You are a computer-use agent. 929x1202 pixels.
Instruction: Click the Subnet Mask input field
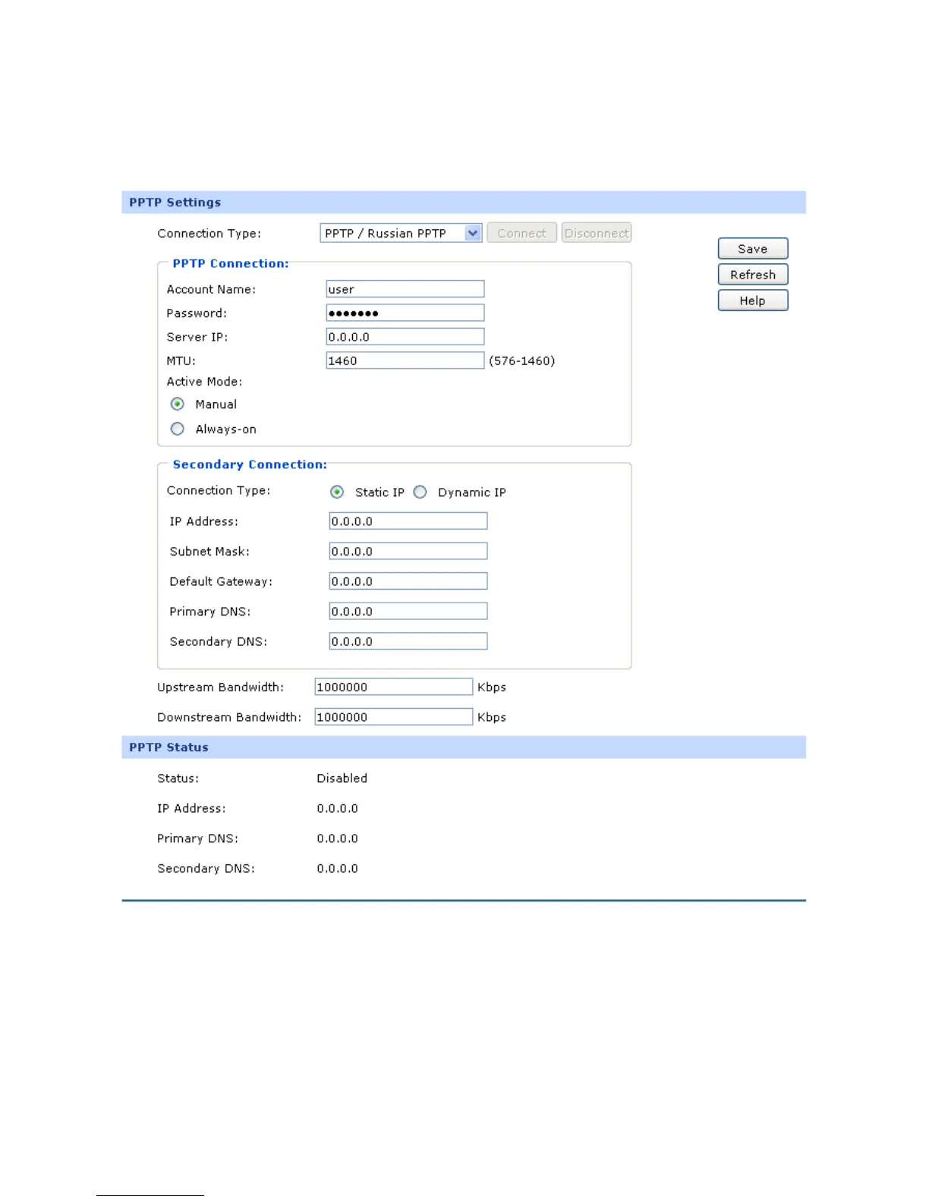coord(408,551)
